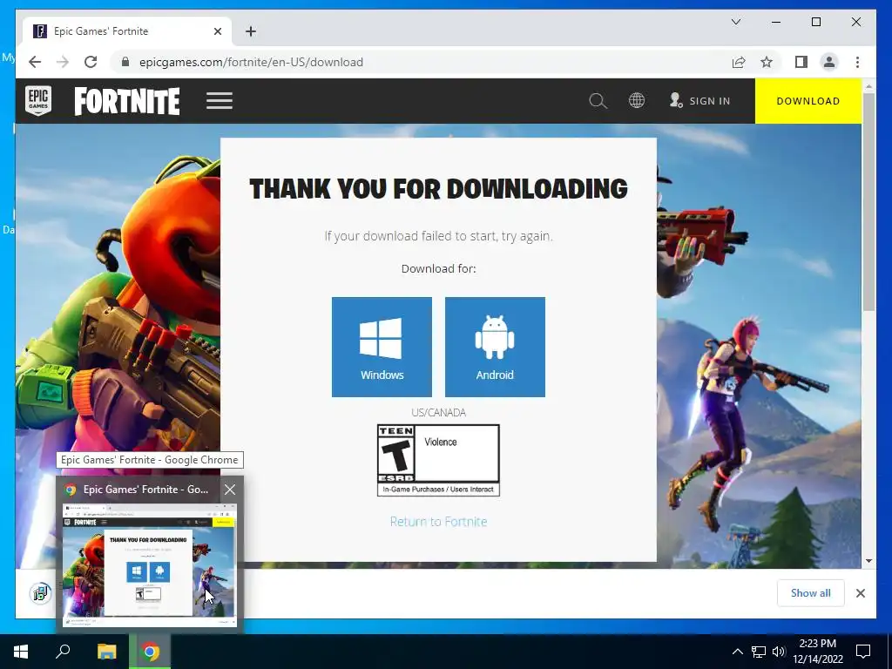Click the downloaded installer file icon

tap(40, 593)
